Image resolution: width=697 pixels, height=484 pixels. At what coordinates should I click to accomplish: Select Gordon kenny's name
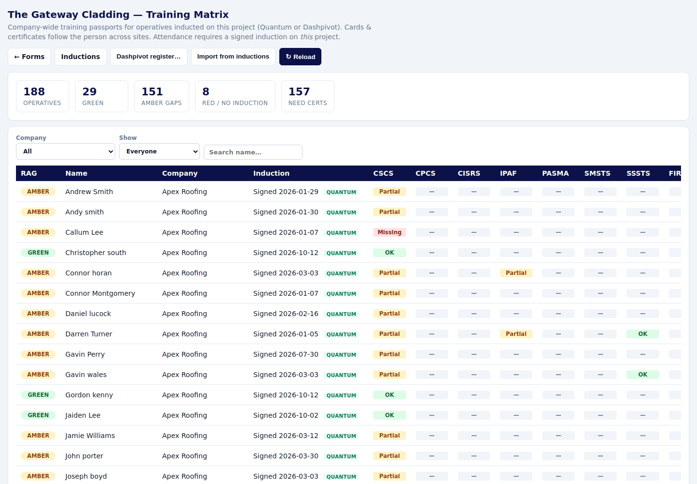[89, 395]
